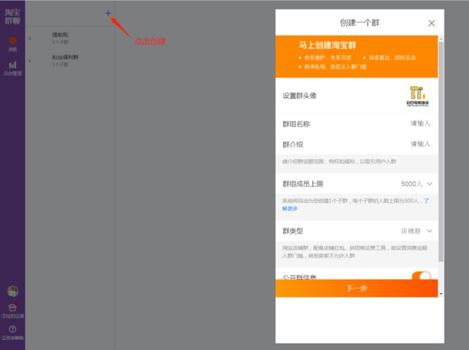
Task: Click the dialog's vertical scrollbar thumb
Action: (x=441, y=152)
